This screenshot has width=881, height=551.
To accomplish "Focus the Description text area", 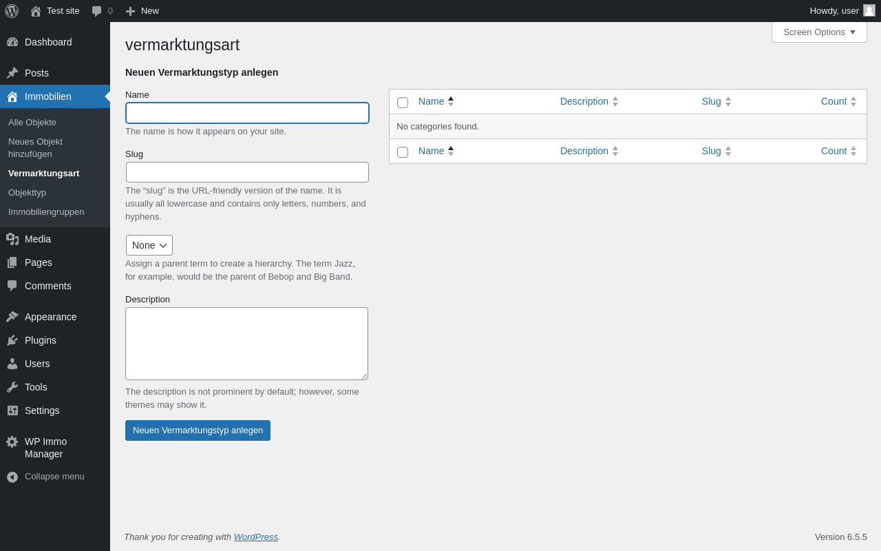I will coord(246,344).
